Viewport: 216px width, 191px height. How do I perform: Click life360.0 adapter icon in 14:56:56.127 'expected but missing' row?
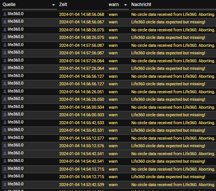5,83
